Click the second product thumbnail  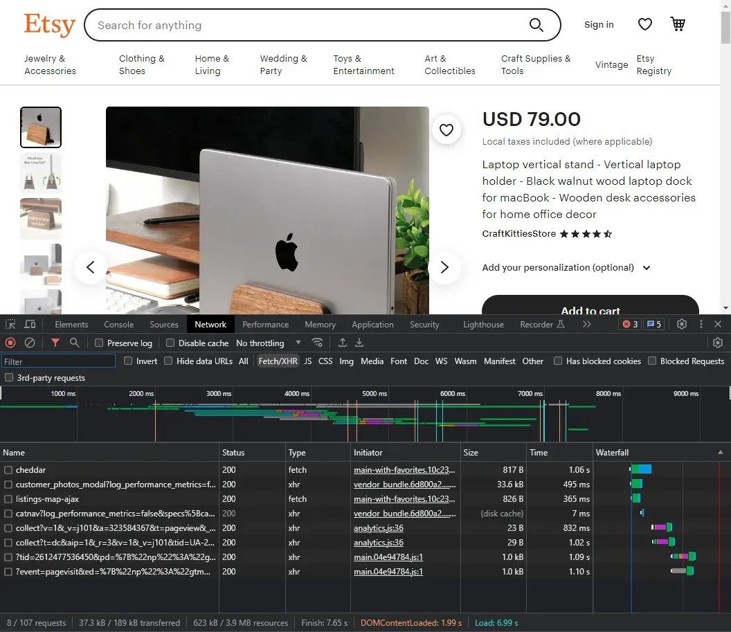click(x=41, y=173)
